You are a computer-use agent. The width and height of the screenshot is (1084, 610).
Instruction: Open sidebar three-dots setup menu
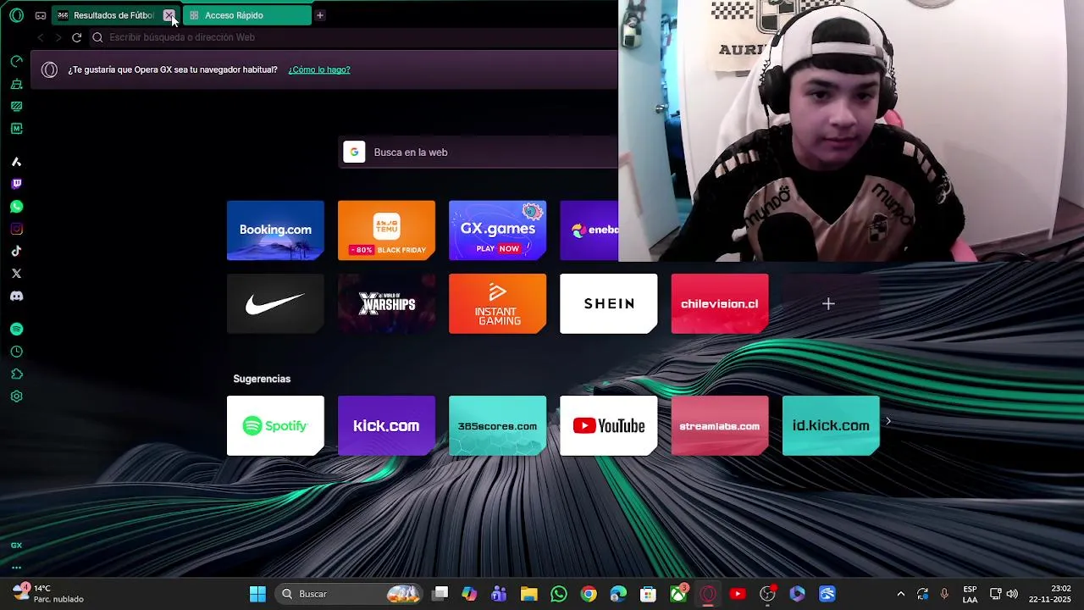point(16,568)
